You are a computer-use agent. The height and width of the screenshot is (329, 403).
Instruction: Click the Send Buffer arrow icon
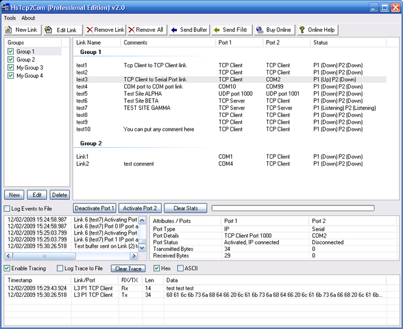(x=173, y=30)
